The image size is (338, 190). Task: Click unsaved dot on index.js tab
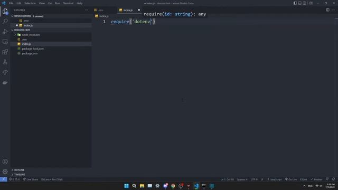139,10
